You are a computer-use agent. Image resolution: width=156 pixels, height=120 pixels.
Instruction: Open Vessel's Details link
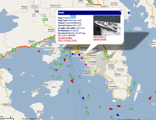[x=65, y=38]
